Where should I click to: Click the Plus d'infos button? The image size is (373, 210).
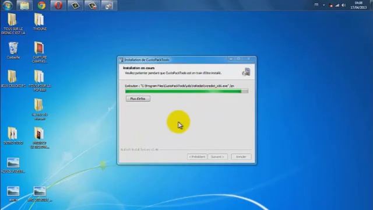pos(138,99)
